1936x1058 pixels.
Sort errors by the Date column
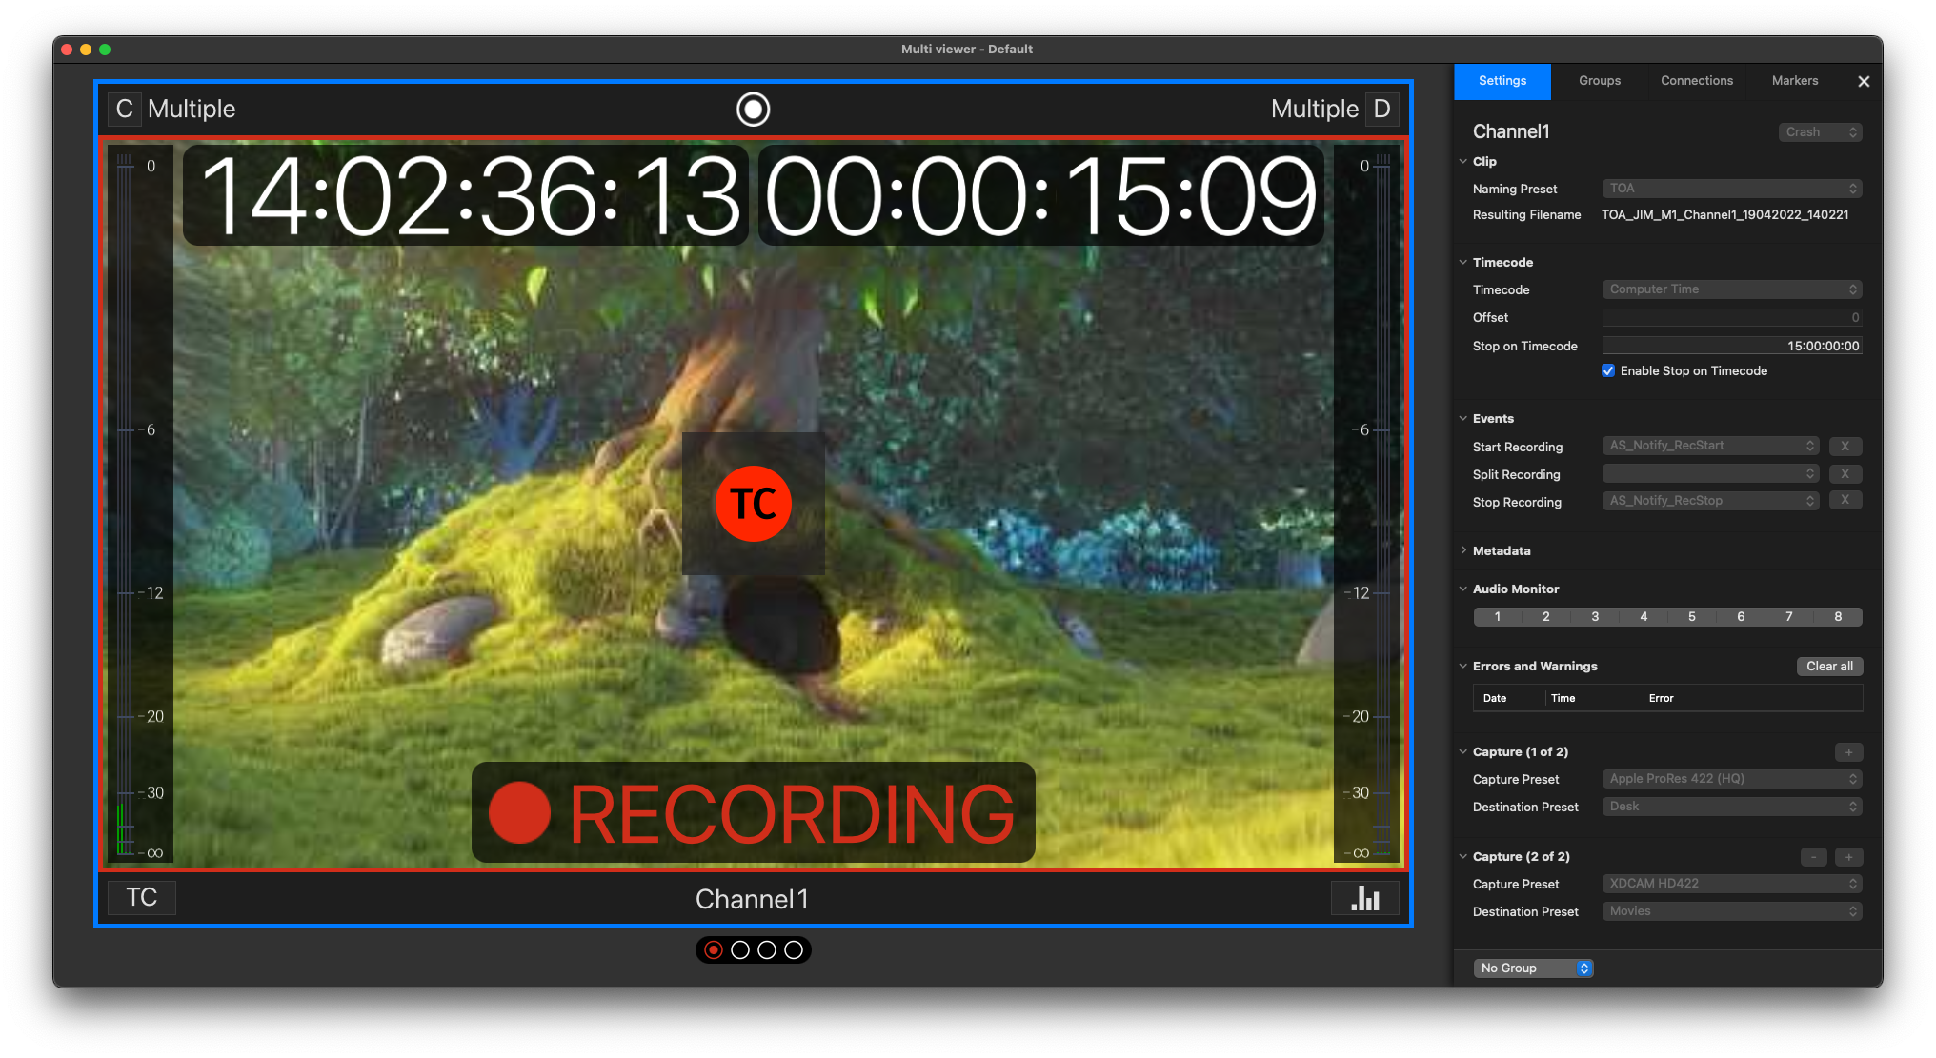(1508, 698)
